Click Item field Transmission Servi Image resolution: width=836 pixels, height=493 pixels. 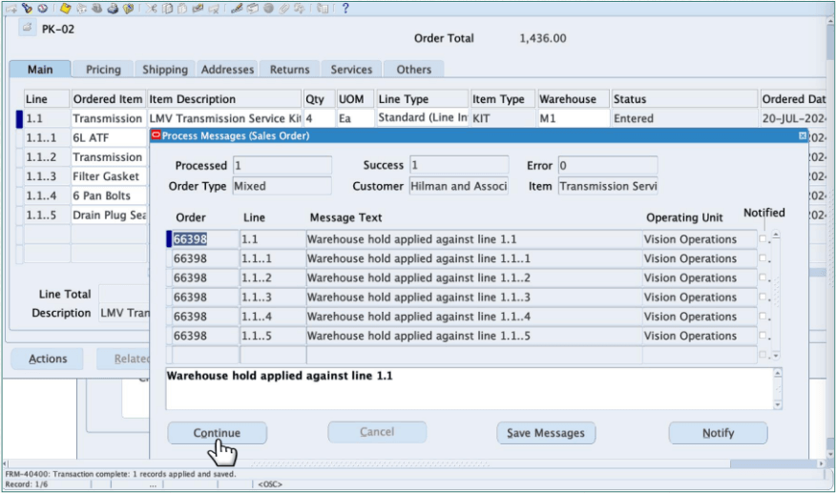608,186
